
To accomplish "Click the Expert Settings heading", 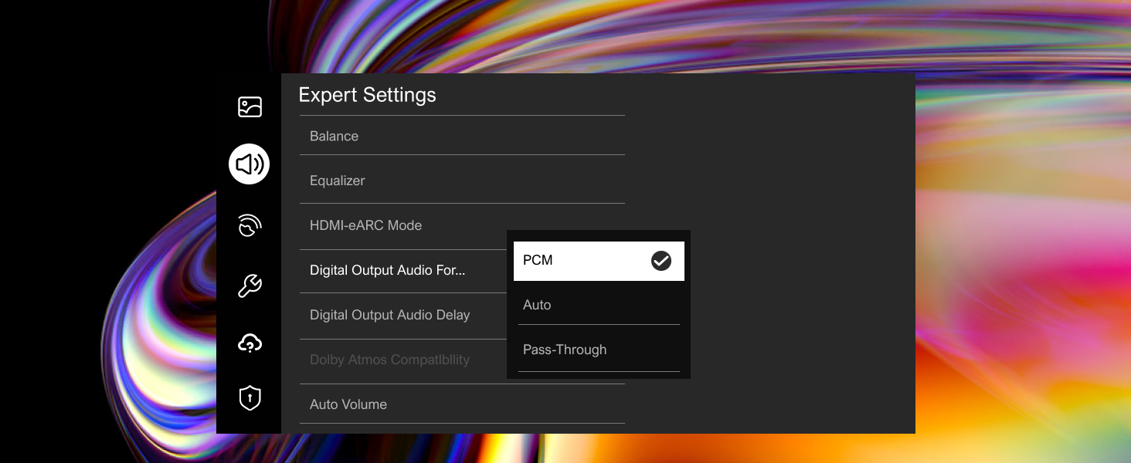I will pyautogui.click(x=367, y=95).
